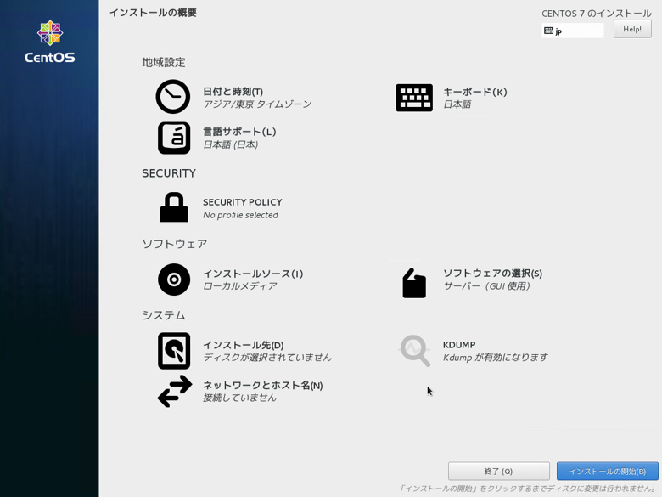
Task: Open the network arrows icon
Action: coord(175,392)
